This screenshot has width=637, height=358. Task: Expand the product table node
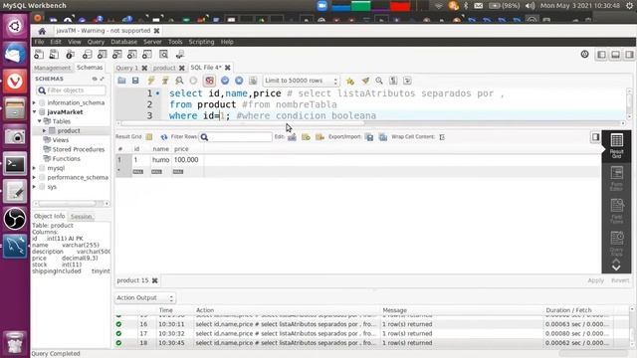45,130
